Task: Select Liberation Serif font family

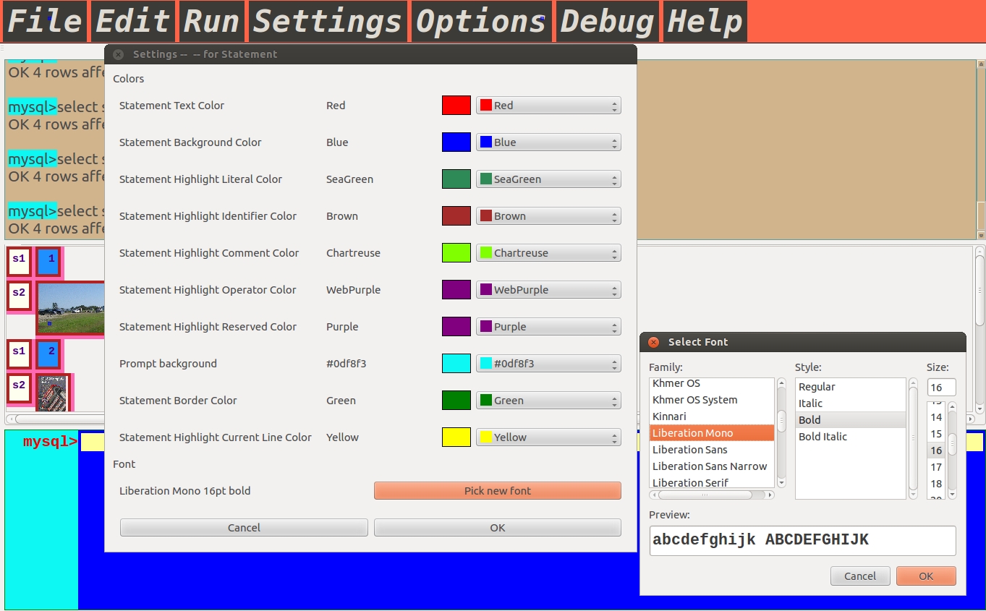Action: [x=712, y=482]
